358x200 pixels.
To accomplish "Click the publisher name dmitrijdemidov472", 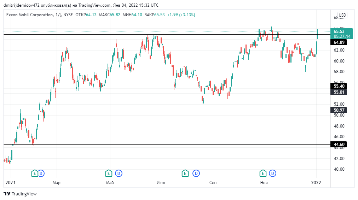I will click(22, 5).
